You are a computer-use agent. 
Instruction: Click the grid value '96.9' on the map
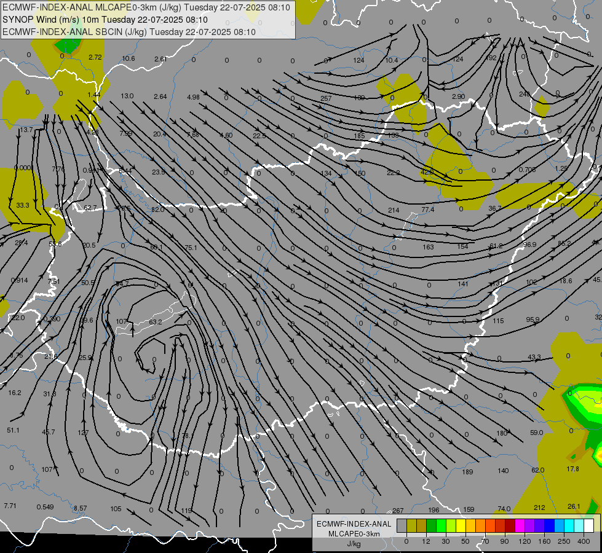coord(530,245)
